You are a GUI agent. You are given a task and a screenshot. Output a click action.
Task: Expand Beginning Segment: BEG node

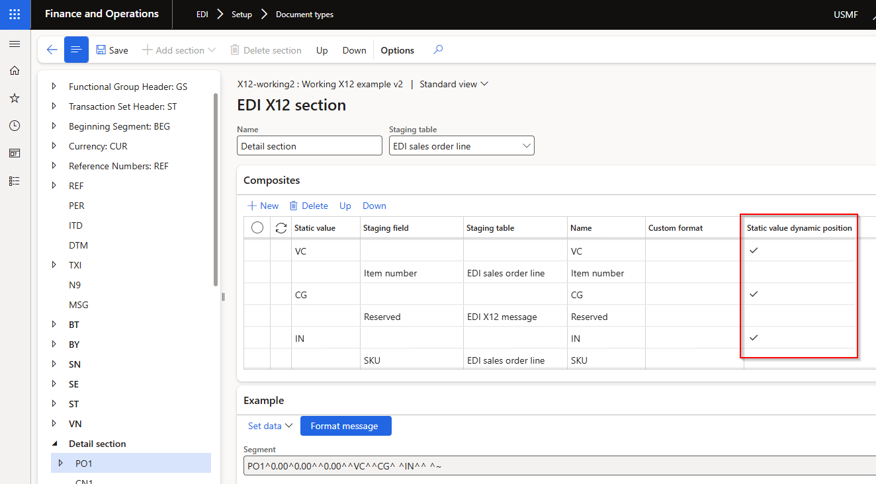click(x=54, y=126)
